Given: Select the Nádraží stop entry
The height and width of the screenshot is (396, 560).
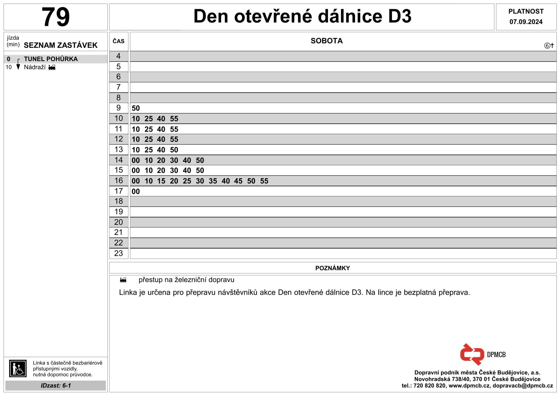Looking at the screenshot, I should pos(35,67).
